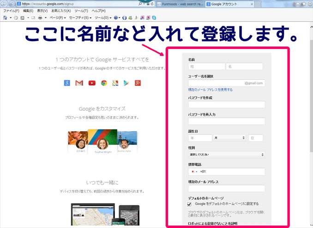The width and height of the screenshot is (313, 228).
Task: Click the browser Back arrow button
Action: (4, 3)
